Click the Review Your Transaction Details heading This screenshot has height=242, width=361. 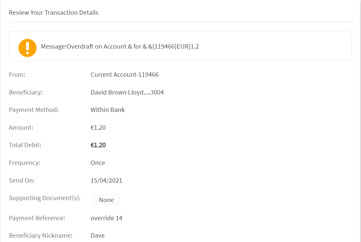coord(54,13)
